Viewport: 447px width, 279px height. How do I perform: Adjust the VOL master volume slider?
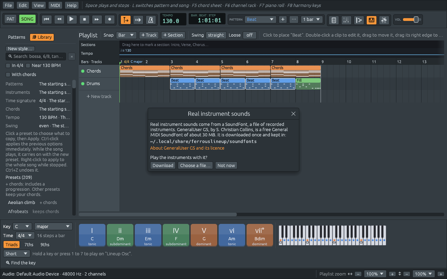[x=411, y=20]
